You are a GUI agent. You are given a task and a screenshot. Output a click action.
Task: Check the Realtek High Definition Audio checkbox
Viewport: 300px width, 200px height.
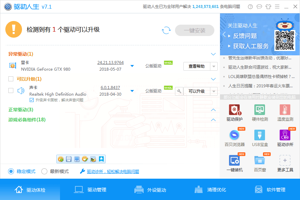tap(11, 91)
